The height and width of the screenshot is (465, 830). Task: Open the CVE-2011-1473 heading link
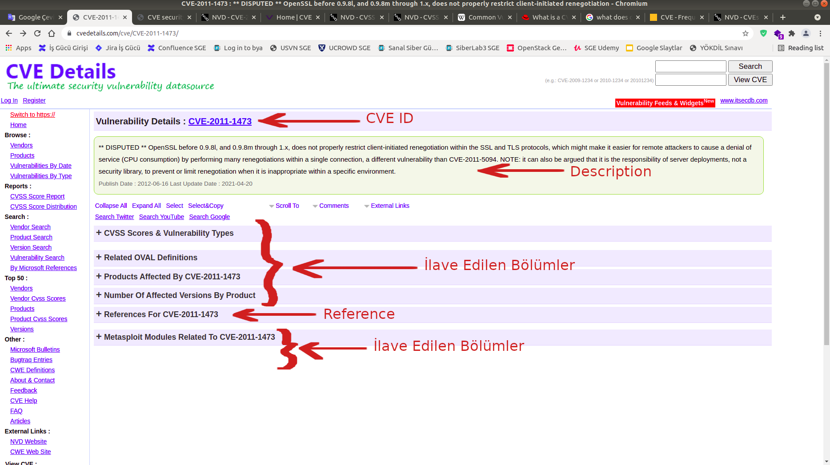[220, 121]
